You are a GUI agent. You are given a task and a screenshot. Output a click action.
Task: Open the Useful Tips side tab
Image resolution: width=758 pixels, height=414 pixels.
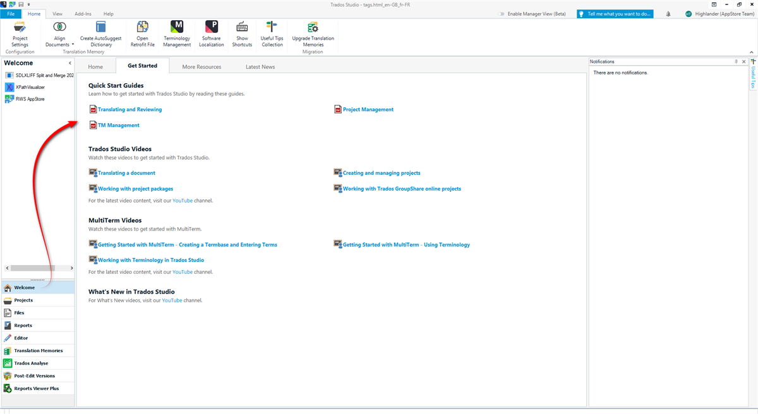[754, 74]
